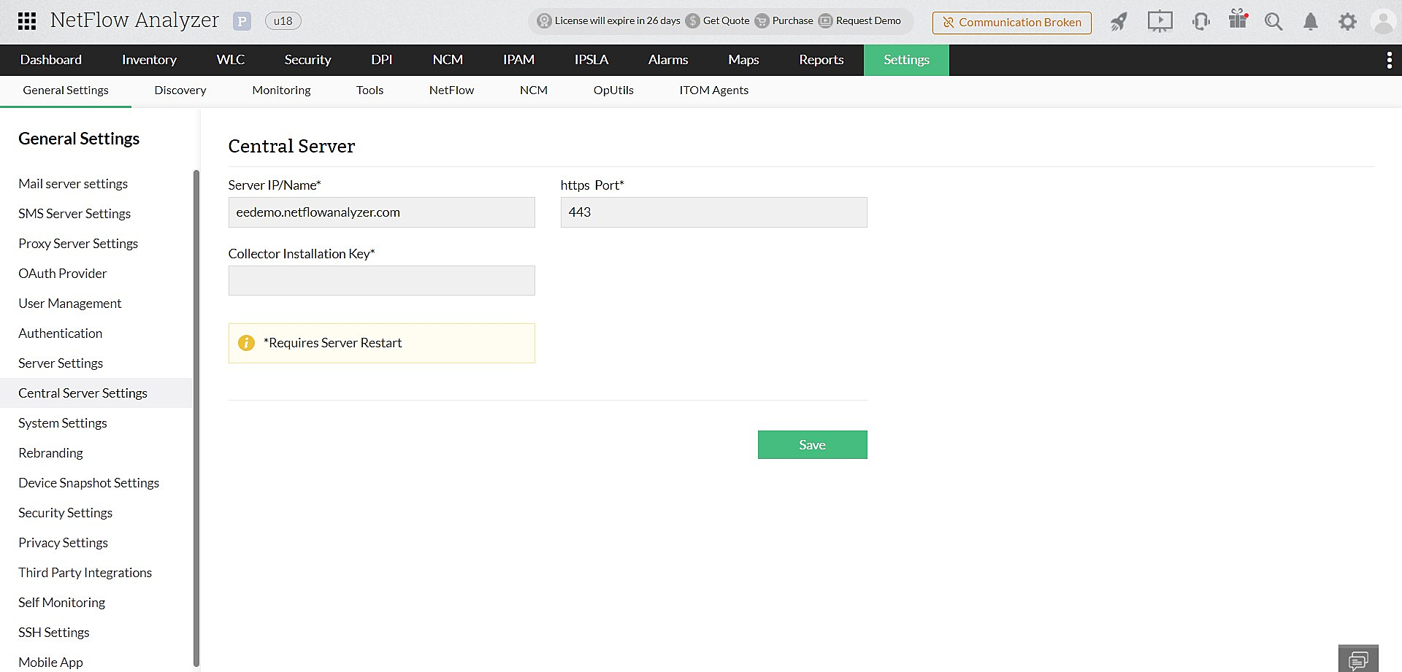Click the Communication Broken button
This screenshot has height=672, width=1402.
[x=1011, y=23]
